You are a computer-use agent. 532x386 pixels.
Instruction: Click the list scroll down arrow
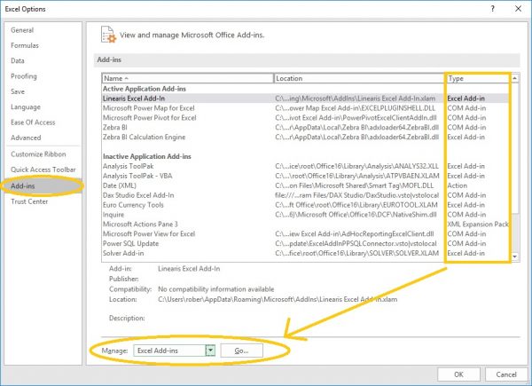point(514,256)
